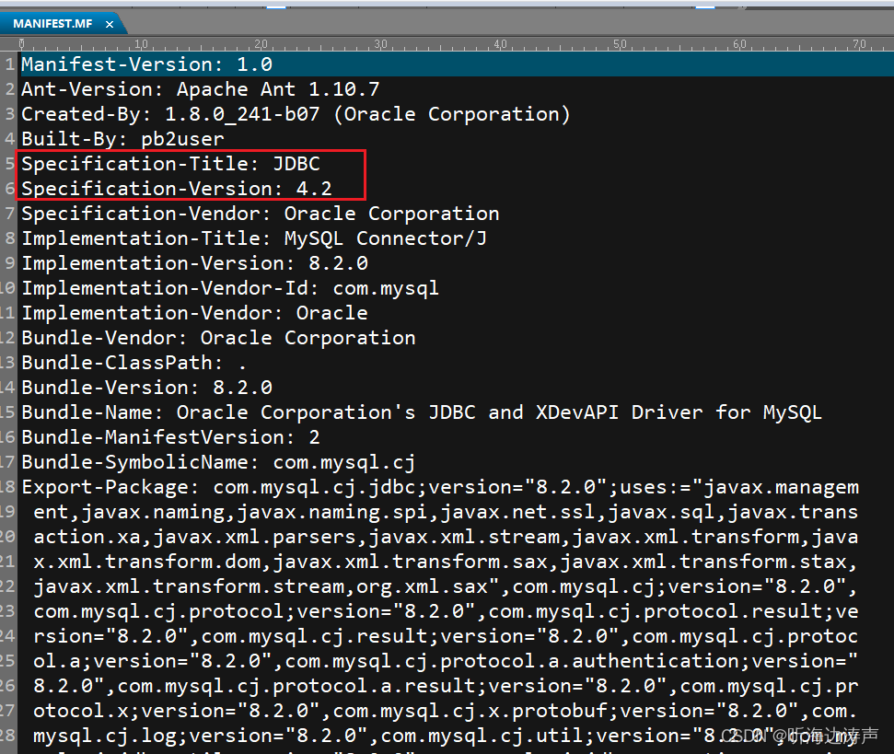This screenshot has width=894, height=754.
Task: Switch to the MANIFEST.MF tab
Action: (x=51, y=24)
